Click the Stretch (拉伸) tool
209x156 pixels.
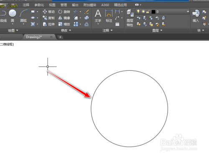click(48, 24)
